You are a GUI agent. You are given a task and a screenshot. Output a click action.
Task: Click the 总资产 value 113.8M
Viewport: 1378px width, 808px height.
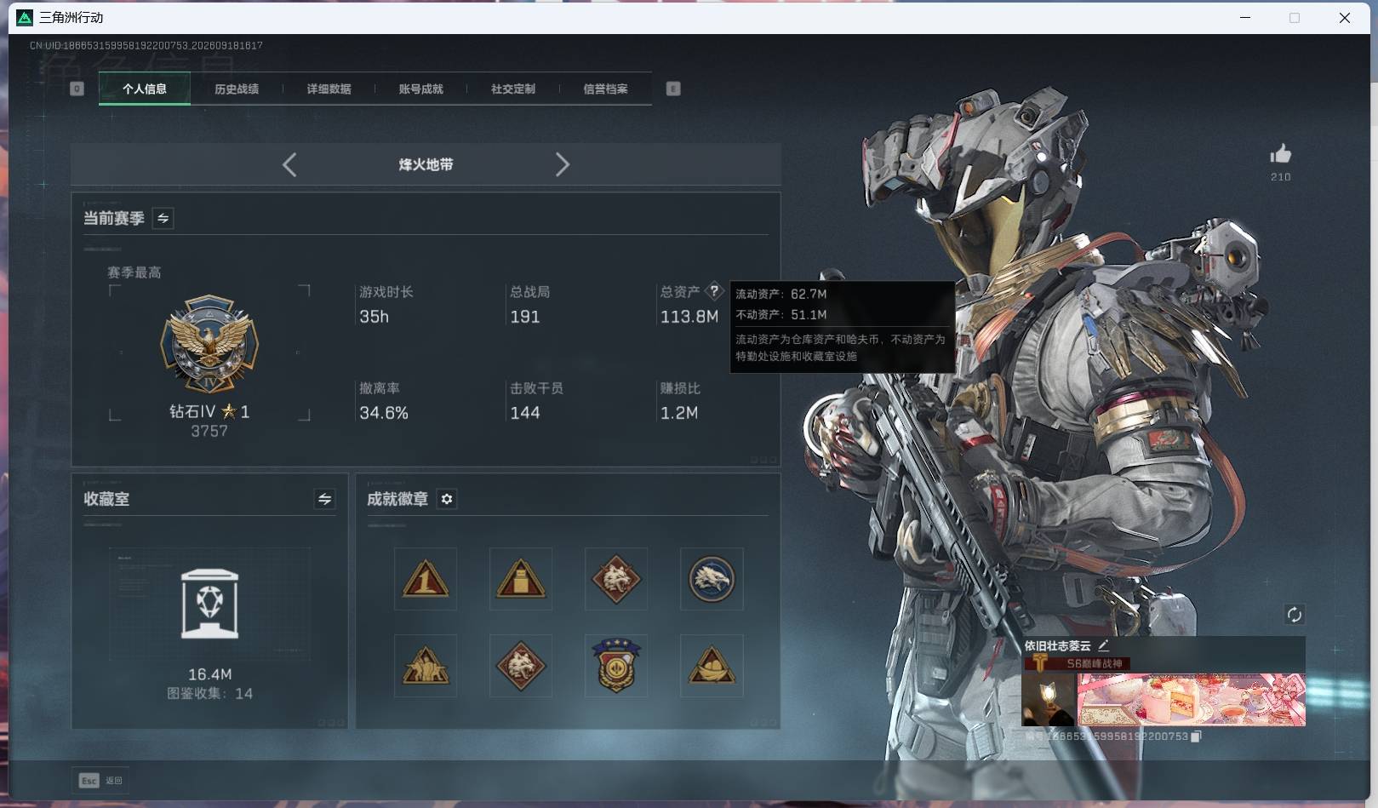[689, 317]
